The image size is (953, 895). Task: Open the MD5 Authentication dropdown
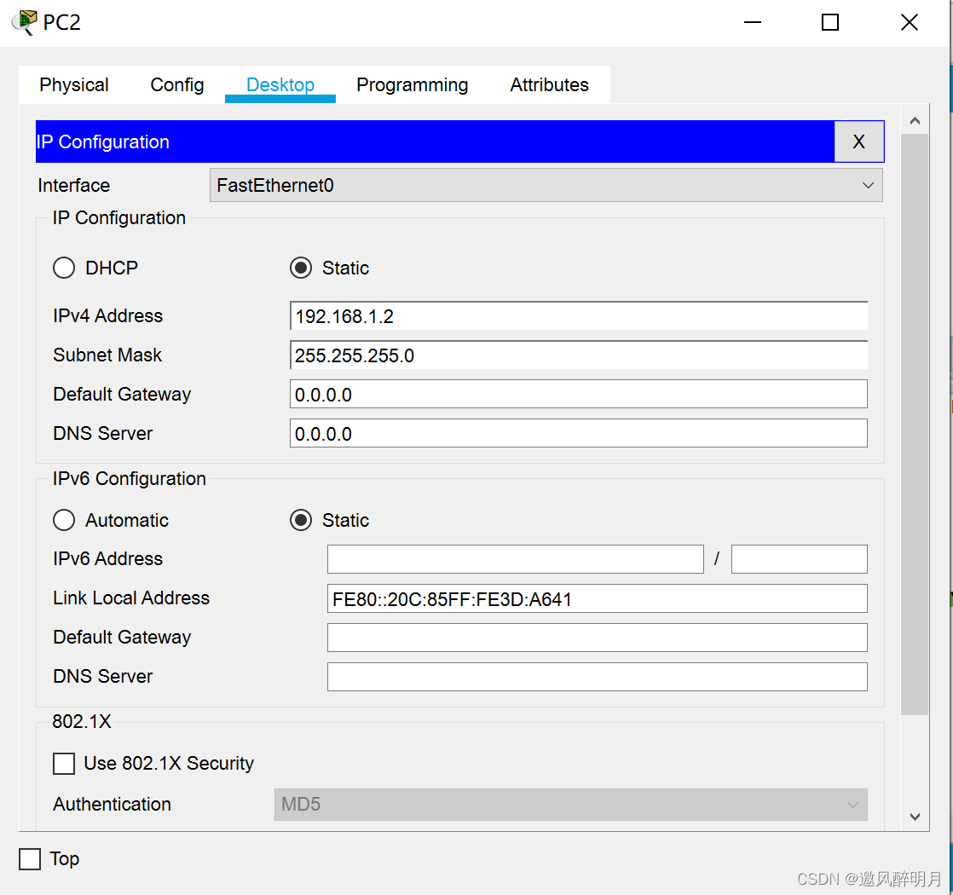tap(571, 805)
